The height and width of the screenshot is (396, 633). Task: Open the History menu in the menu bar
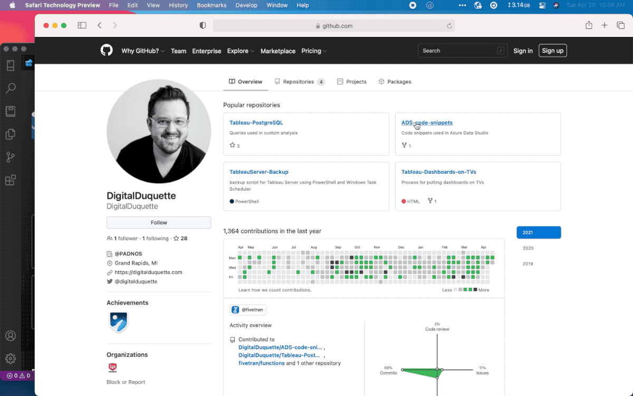[x=178, y=5]
